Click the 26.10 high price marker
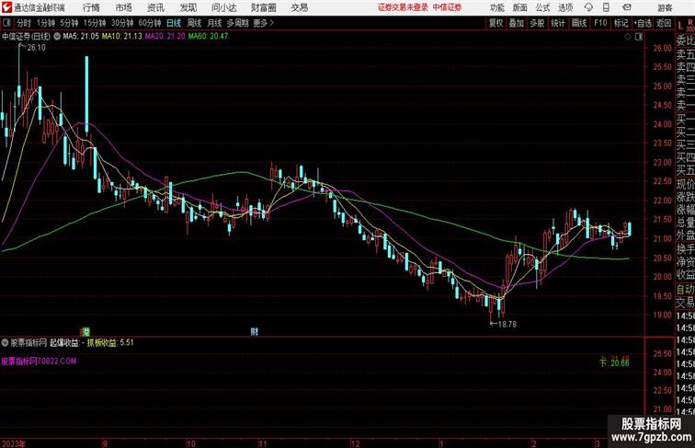Screen dimensions: 695x448 point(36,48)
